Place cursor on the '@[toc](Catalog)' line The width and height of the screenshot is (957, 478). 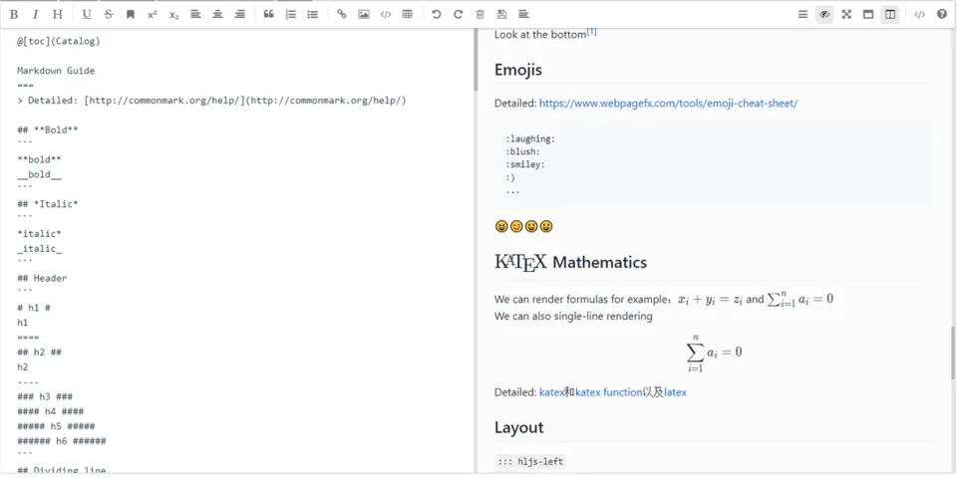coord(58,42)
